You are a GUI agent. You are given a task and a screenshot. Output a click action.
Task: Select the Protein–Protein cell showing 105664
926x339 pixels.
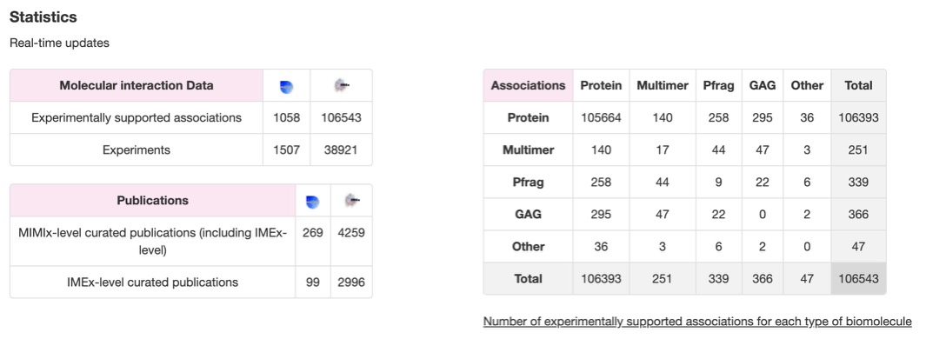(601, 117)
